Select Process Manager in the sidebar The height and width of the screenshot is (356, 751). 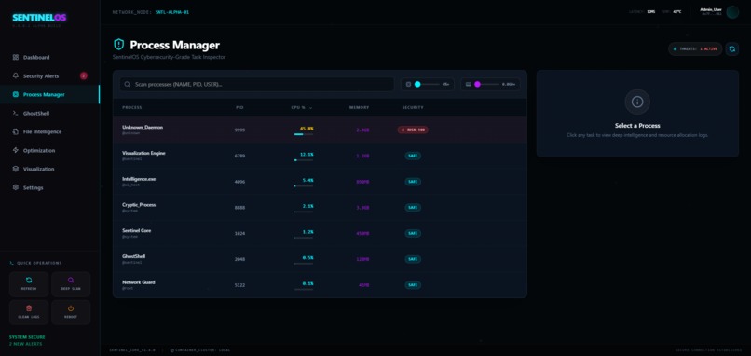tap(49, 94)
